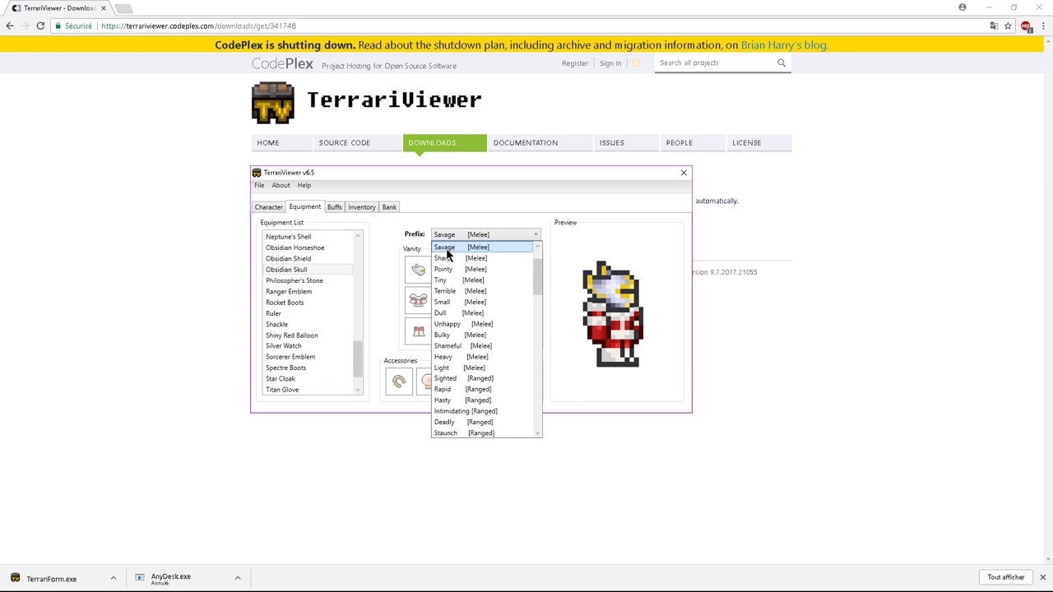Close the downloads bar with the X

coord(1042,577)
